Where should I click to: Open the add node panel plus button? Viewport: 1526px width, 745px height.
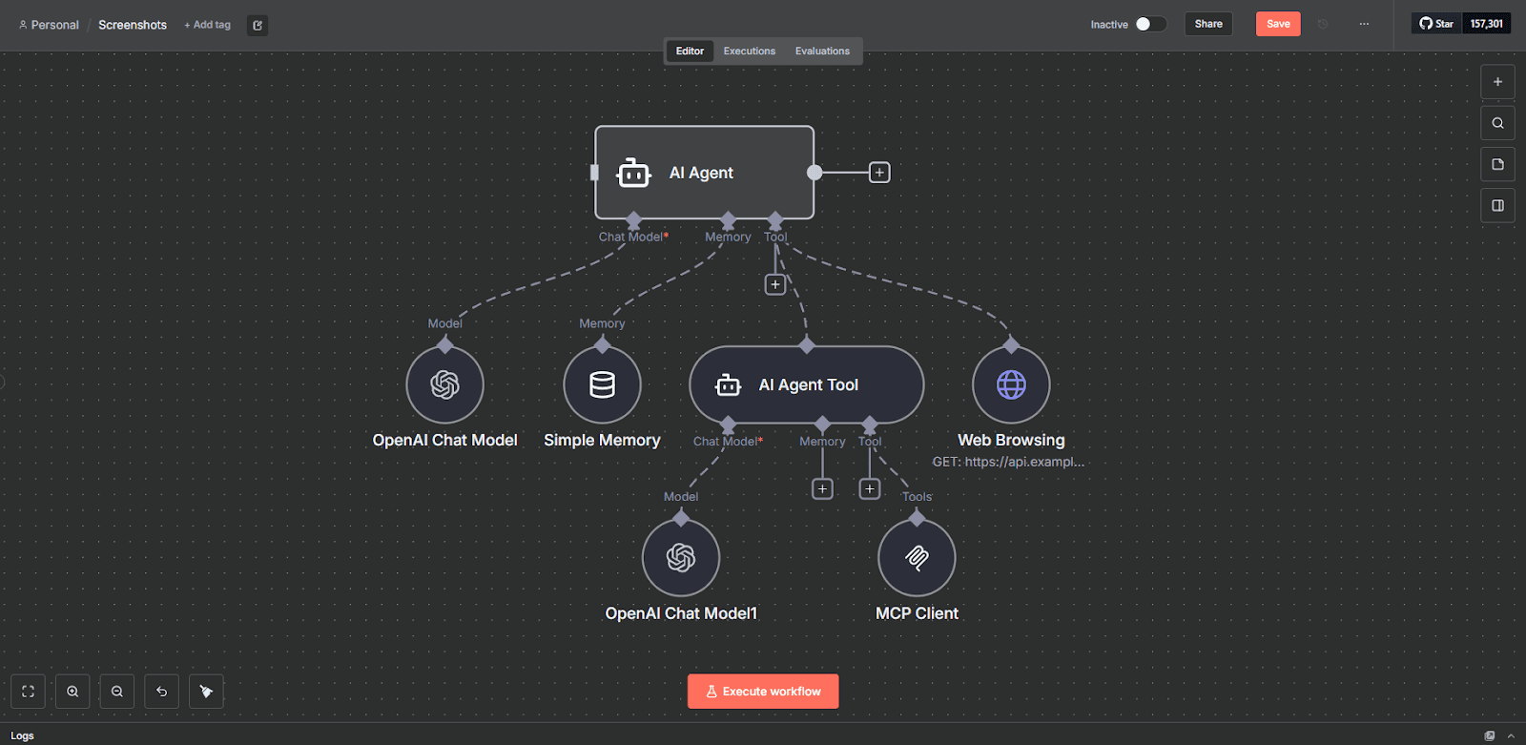(1497, 82)
